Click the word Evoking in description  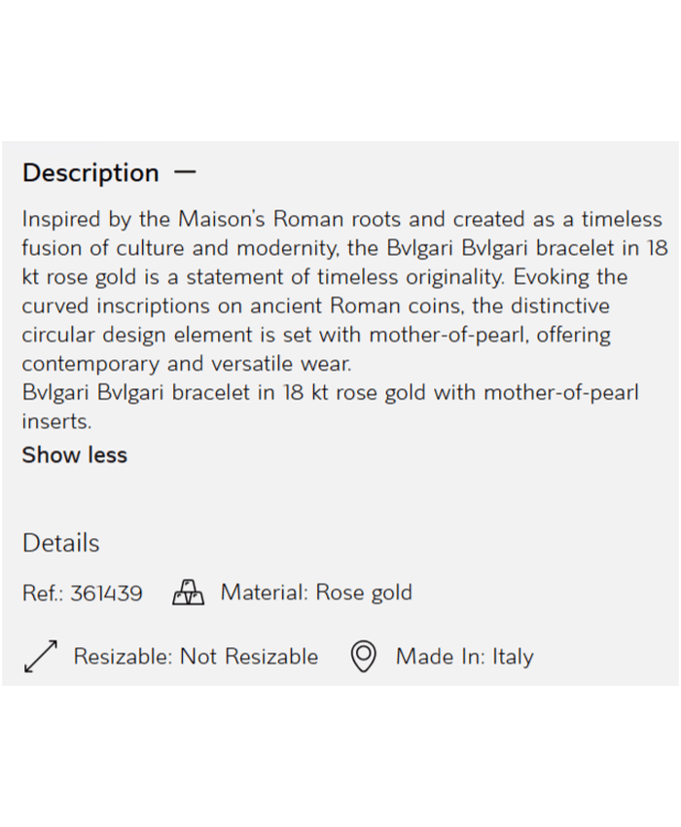click(x=552, y=277)
